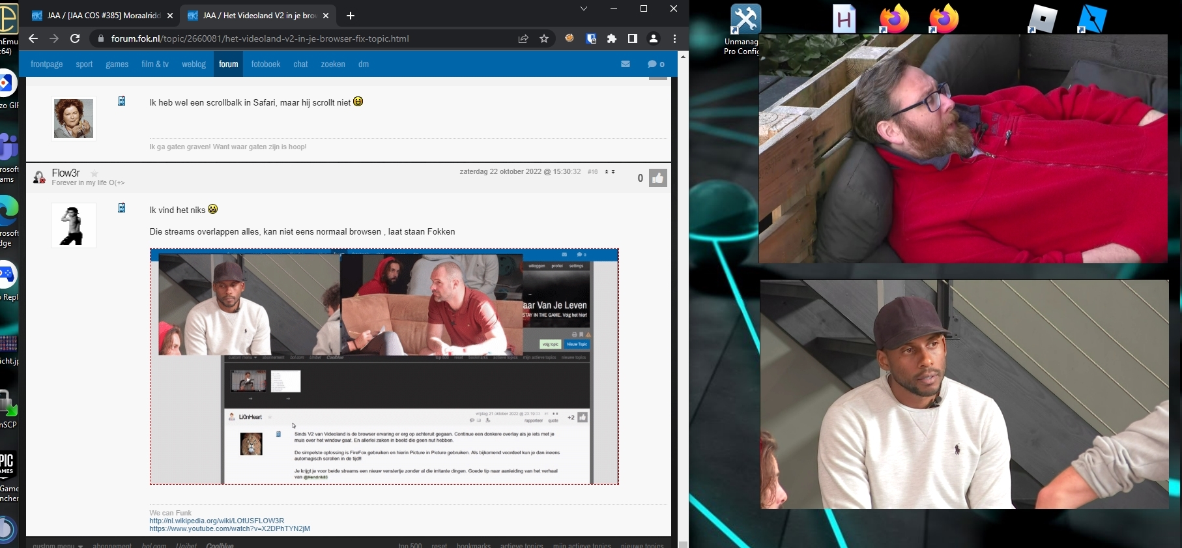Reload the forum page

tap(75, 38)
